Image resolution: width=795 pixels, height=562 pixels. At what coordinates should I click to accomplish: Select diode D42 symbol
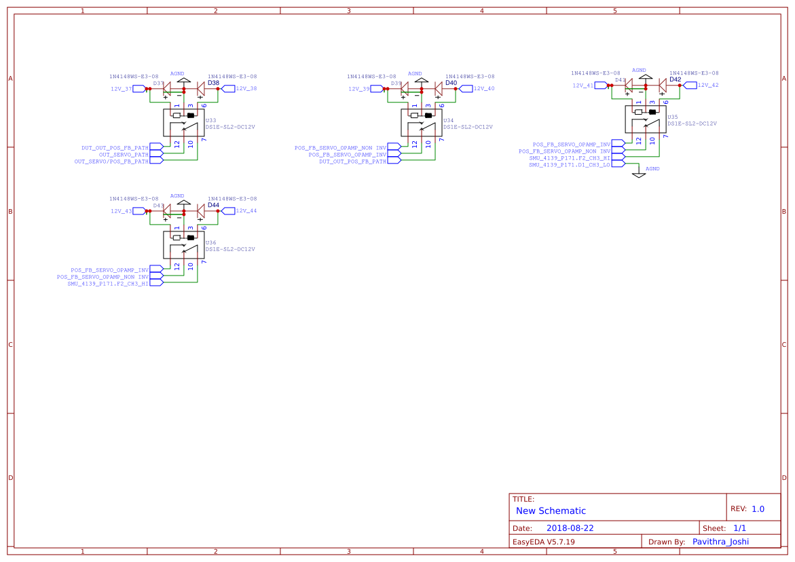coord(662,86)
